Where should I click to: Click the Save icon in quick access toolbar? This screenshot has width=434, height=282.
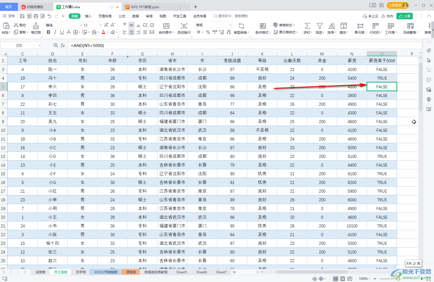pyautogui.click(x=22, y=16)
